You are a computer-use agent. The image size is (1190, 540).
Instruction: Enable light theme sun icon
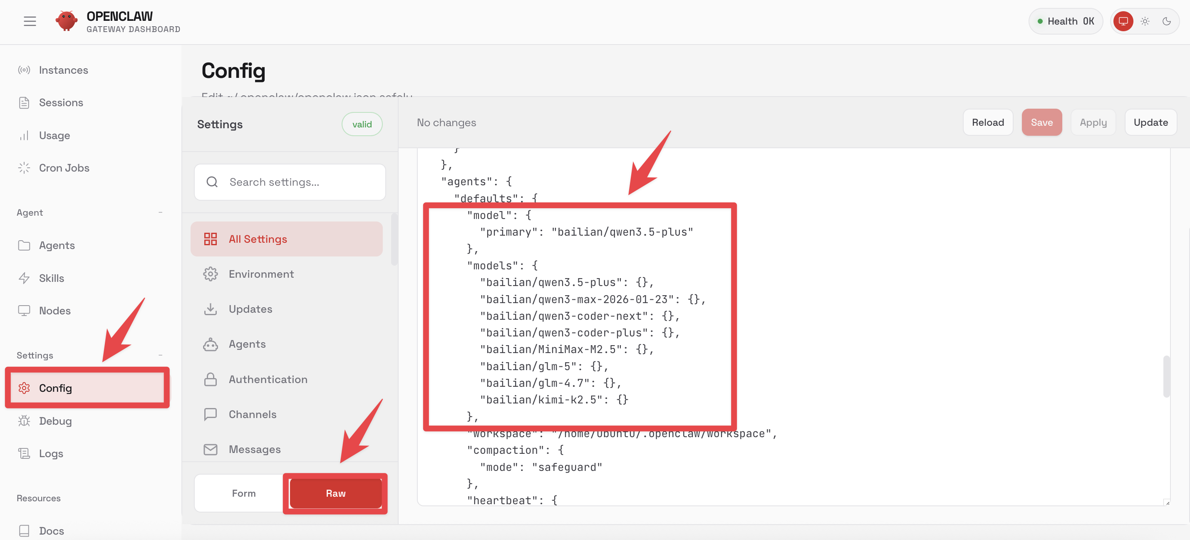pyautogui.click(x=1145, y=21)
